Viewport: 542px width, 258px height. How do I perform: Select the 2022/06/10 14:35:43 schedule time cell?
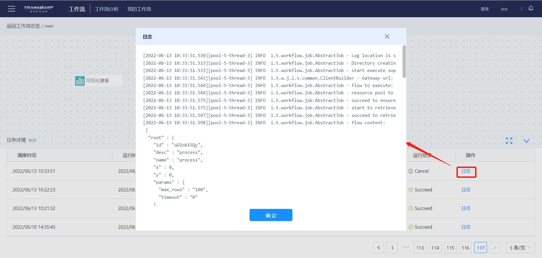click(x=34, y=227)
